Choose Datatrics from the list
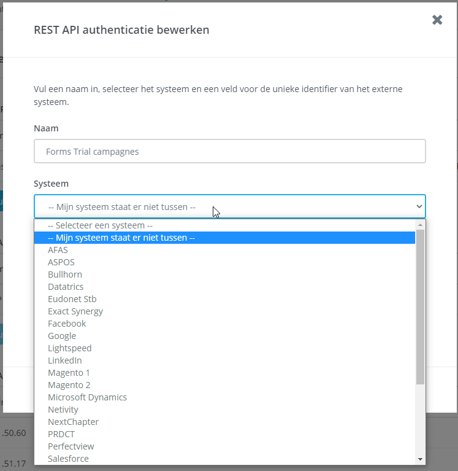This screenshot has height=471, width=458. [x=66, y=287]
